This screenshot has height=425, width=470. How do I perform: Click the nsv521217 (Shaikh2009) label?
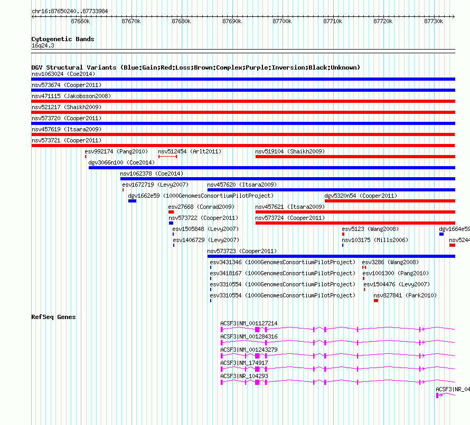point(66,107)
